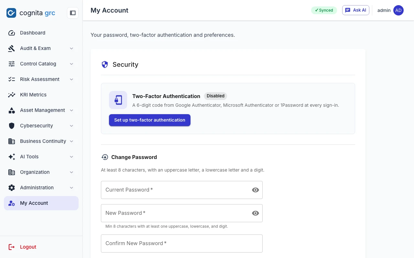Open the KRI Metrics menu item
Screen dimensions: 414x258
click(x=41, y=95)
